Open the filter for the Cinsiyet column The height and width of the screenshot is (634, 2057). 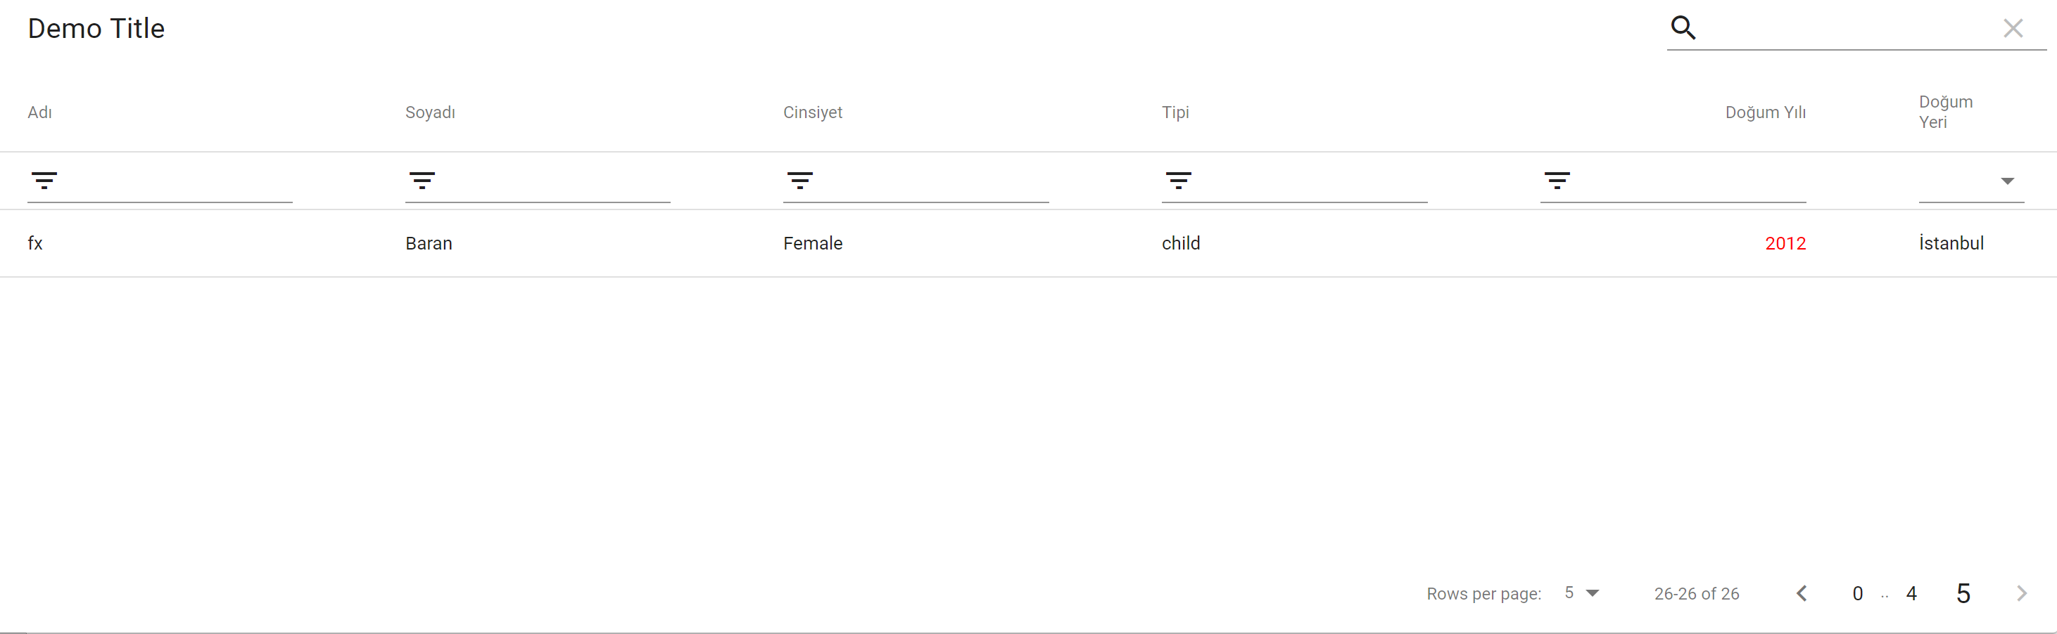point(801,180)
